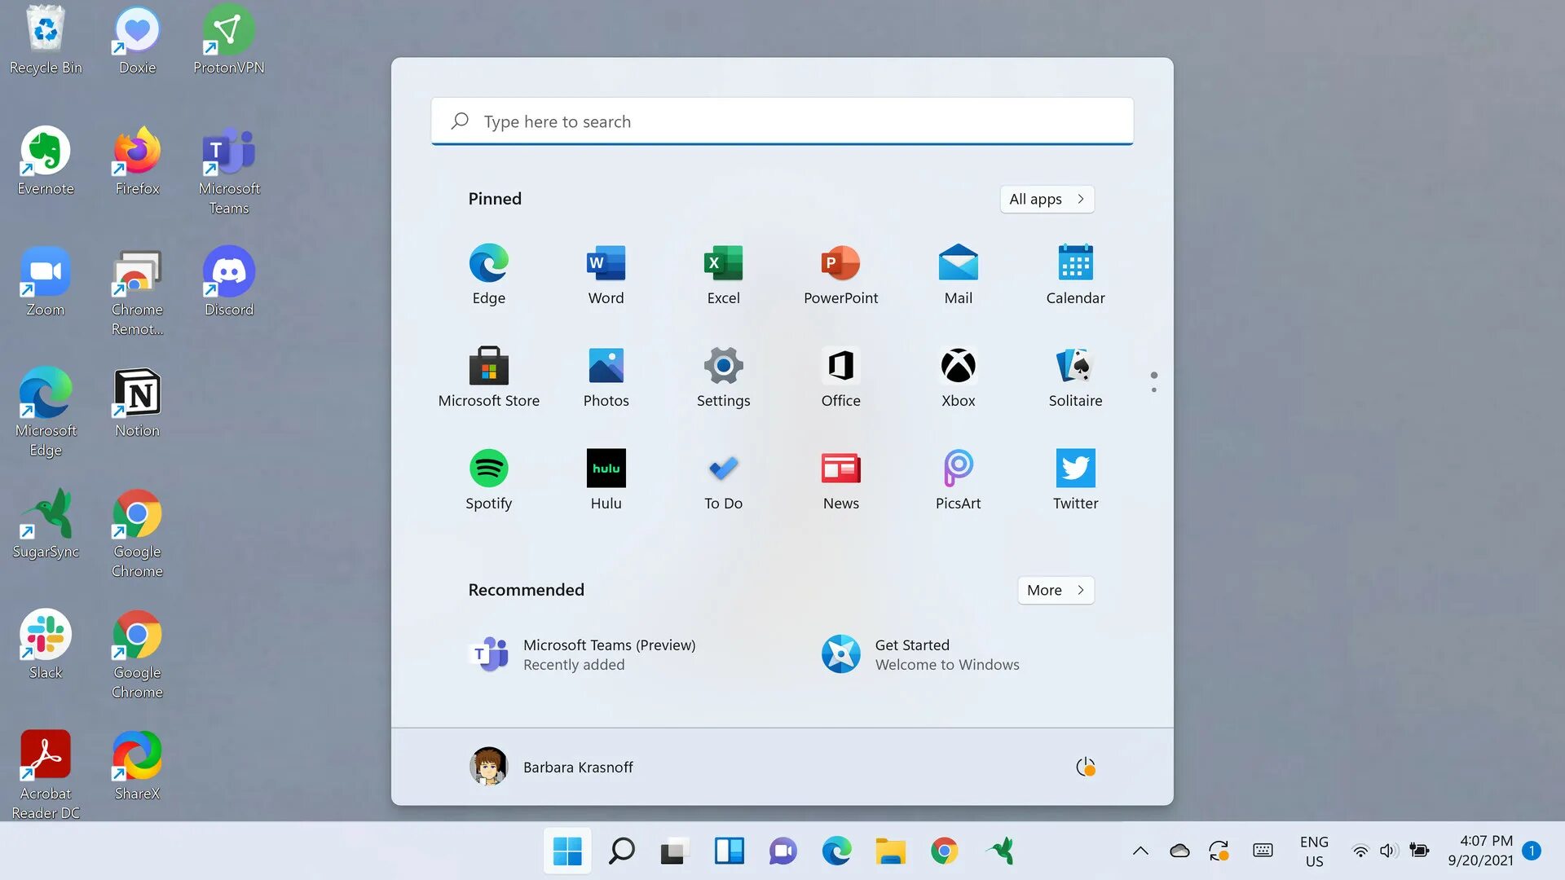The height and width of the screenshot is (880, 1565).
Task: Go to next pinned apps page dot
Action: [1153, 390]
